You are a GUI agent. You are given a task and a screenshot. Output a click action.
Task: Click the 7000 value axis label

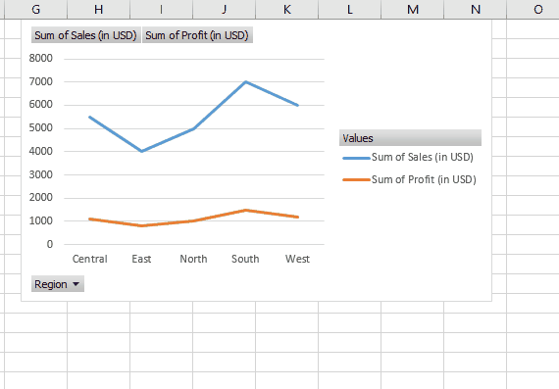pyautogui.click(x=41, y=81)
